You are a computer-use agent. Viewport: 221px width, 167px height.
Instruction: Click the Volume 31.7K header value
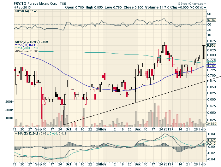(x=157, y=7)
